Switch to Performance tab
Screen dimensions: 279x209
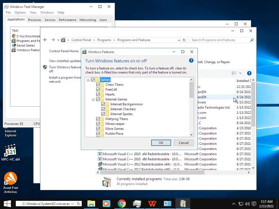click(x=68, y=20)
